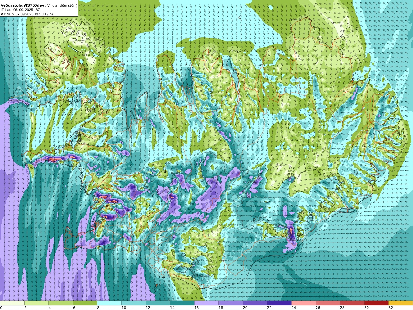Screen dimensions: 413x310
Task: Click the 26–28 salmon legend swatch
Action: (328, 303)
